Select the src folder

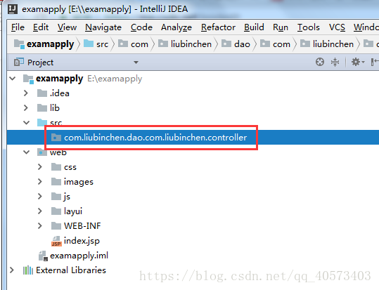(56, 123)
